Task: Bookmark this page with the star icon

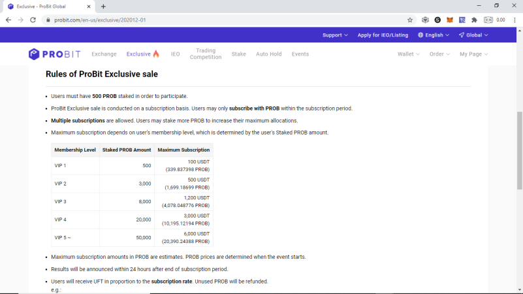Action: [x=410, y=20]
